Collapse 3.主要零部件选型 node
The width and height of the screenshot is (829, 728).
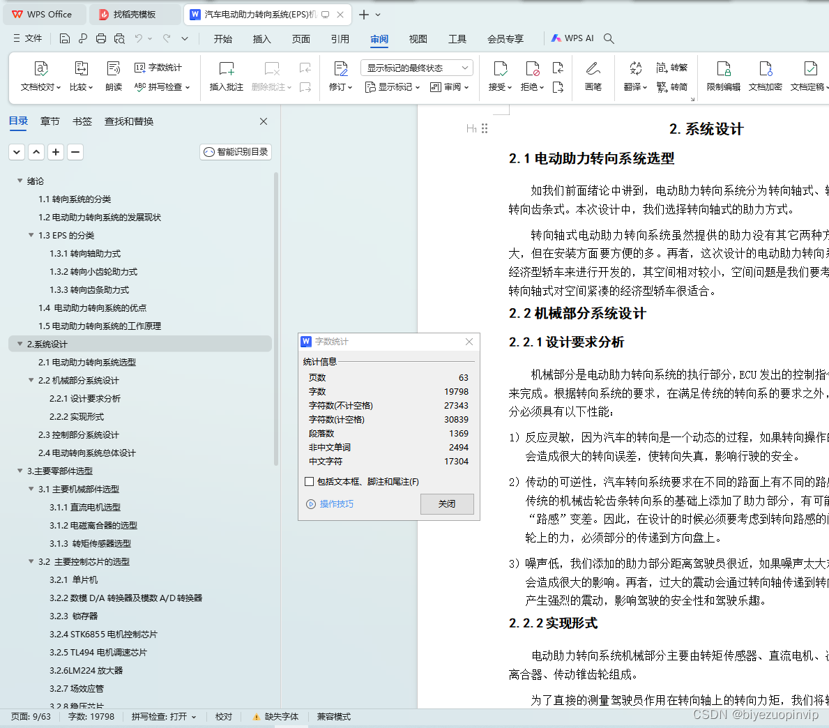(20, 471)
